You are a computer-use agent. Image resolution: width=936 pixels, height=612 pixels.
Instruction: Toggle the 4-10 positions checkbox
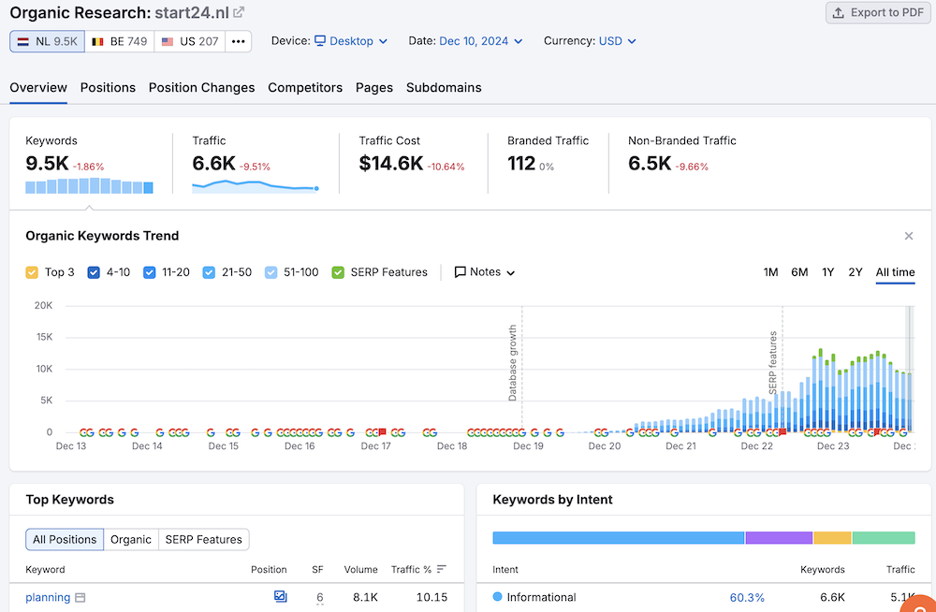(x=94, y=272)
